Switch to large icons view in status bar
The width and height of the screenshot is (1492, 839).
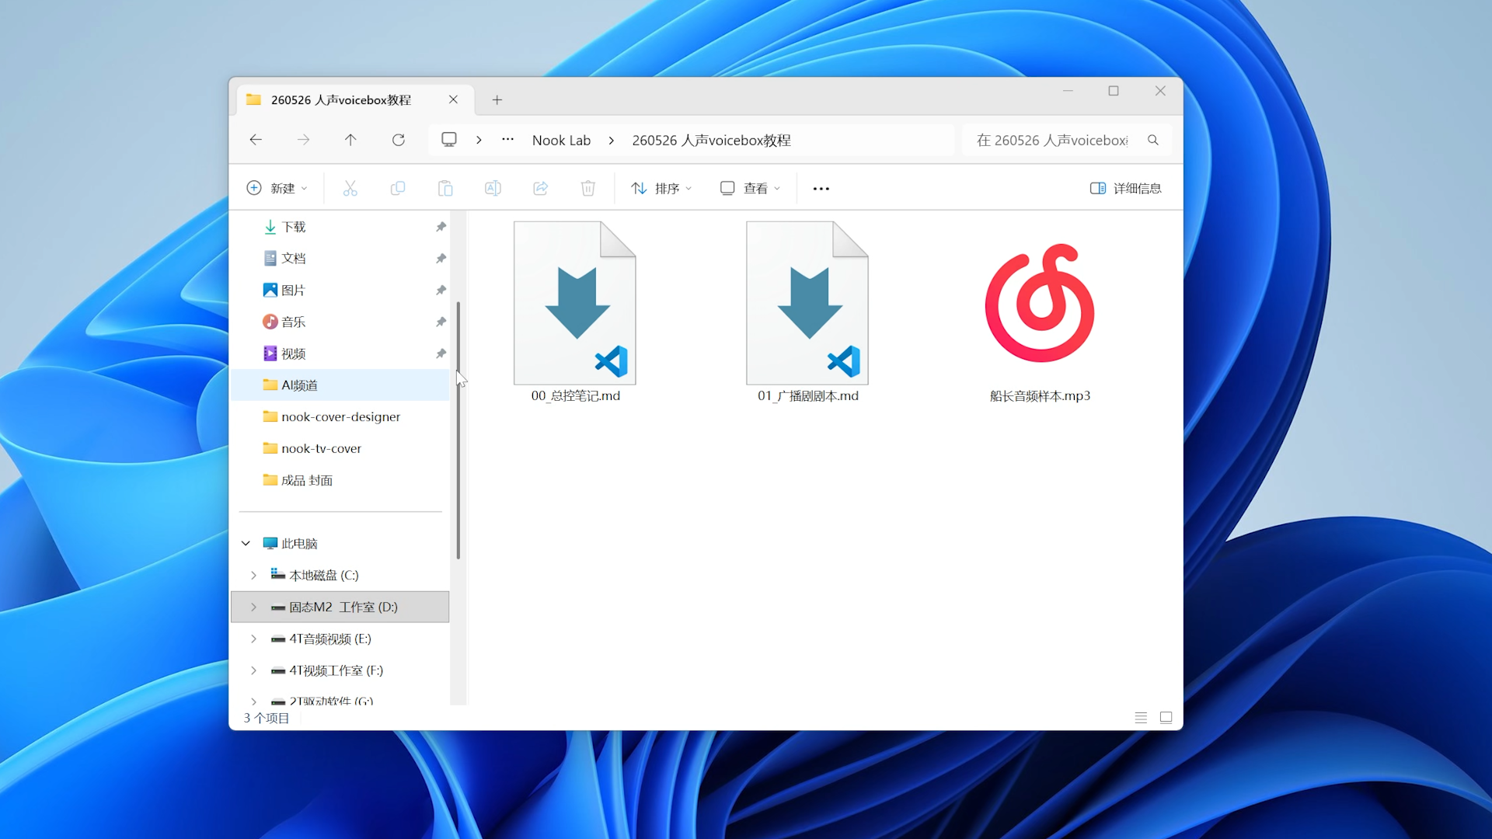[x=1166, y=718]
